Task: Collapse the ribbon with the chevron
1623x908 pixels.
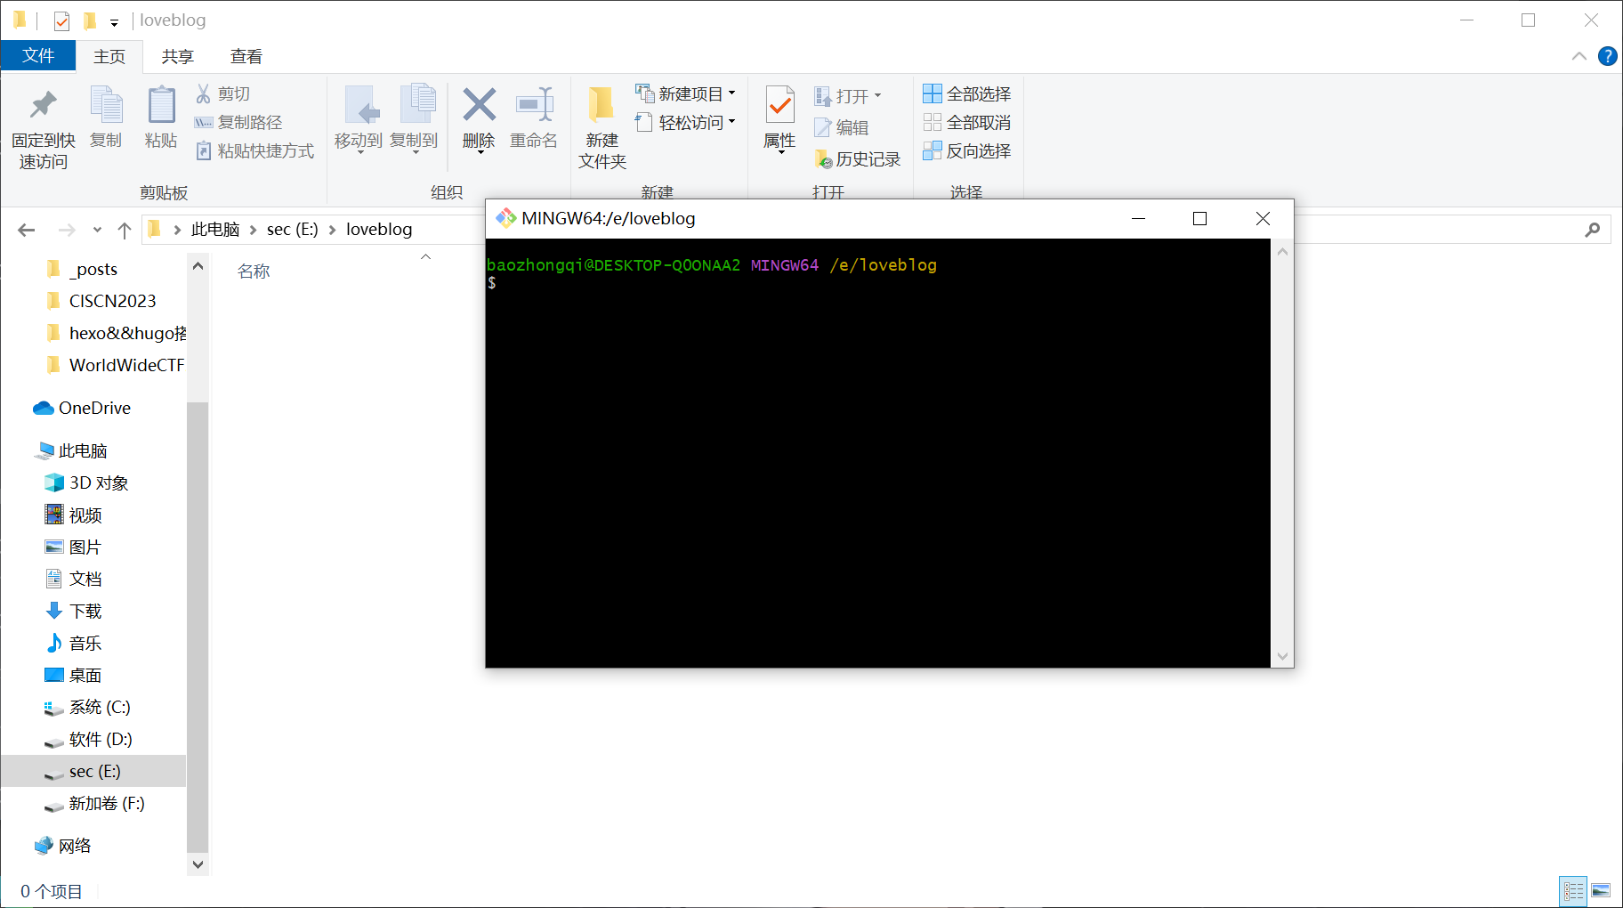Action: pyautogui.click(x=1579, y=56)
